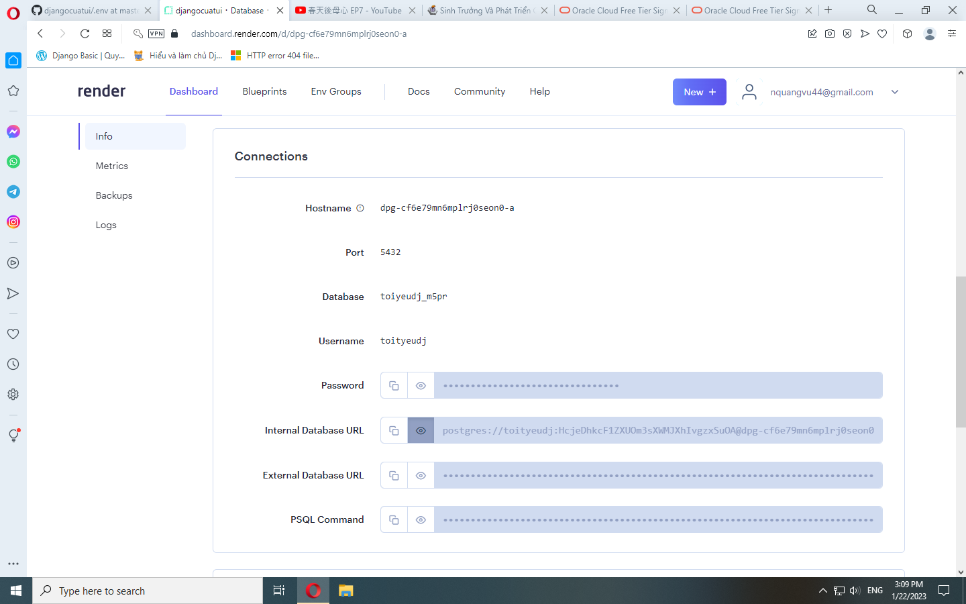966x604 pixels.
Task: Open Windows notification center icon
Action: [x=944, y=591]
